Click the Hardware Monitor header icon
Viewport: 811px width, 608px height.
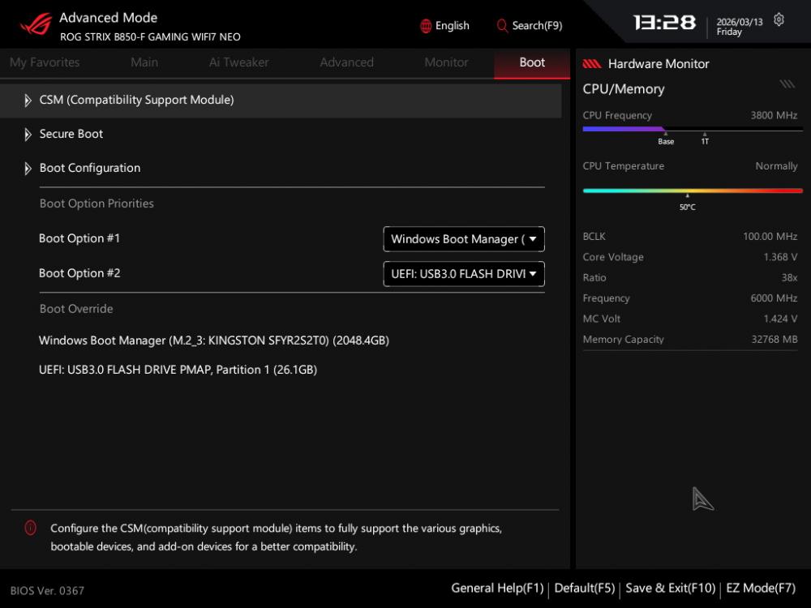592,64
